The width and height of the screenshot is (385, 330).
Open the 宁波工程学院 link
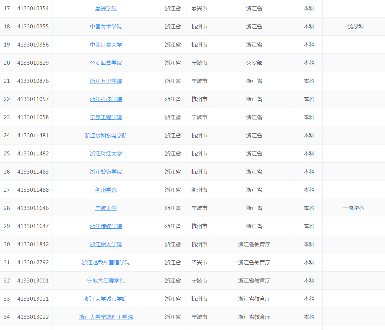coord(106,117)
